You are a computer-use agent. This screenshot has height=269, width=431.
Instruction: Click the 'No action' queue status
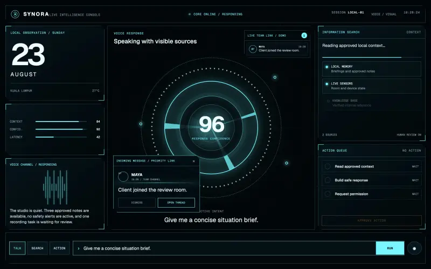[412, 151]
